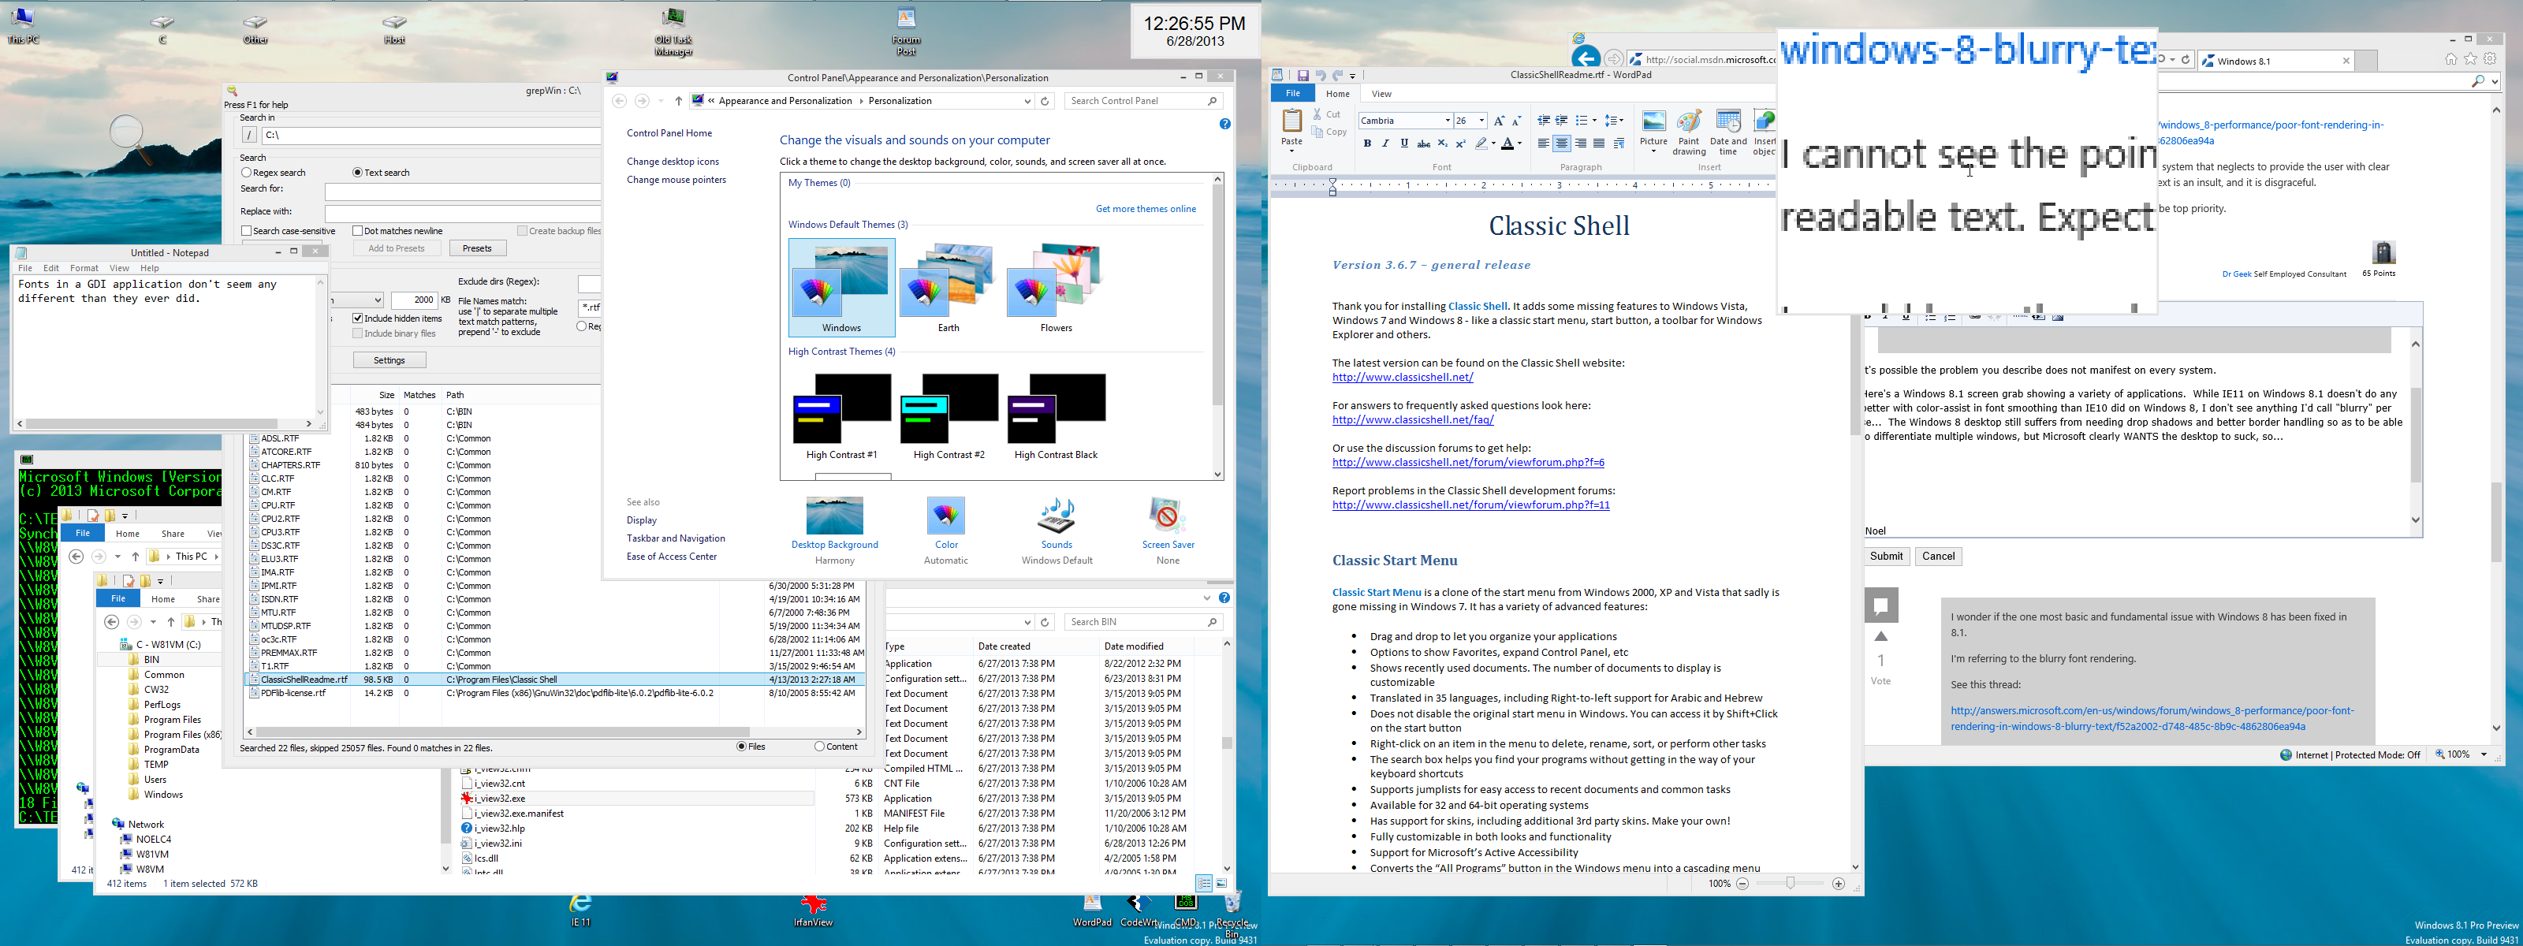Open Notepad Edit menu
The height and width of the screenshot is (946, 2523).
click(51, 267)
